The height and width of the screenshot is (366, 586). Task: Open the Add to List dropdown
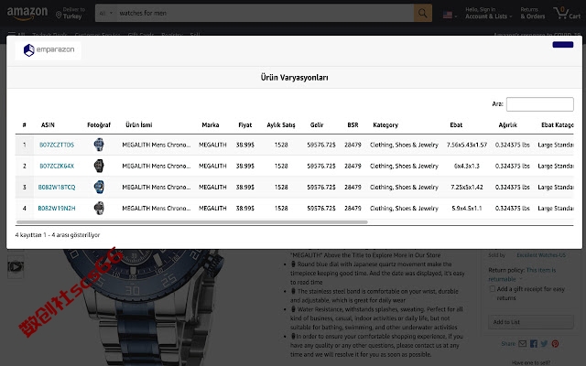[x=531, y=322]
